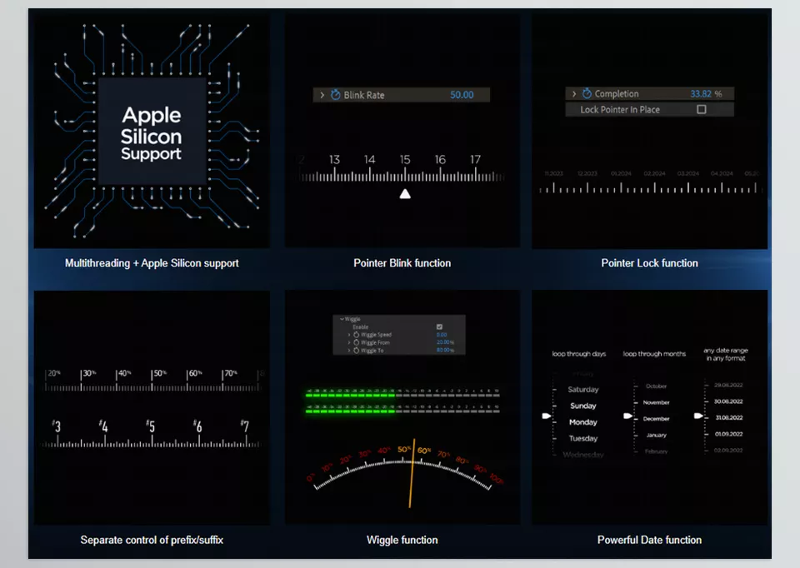Click the pointer arrow beside the dates list
This screenshot has height=568, width=800.
pyautogui.click(x=698, y=416)
